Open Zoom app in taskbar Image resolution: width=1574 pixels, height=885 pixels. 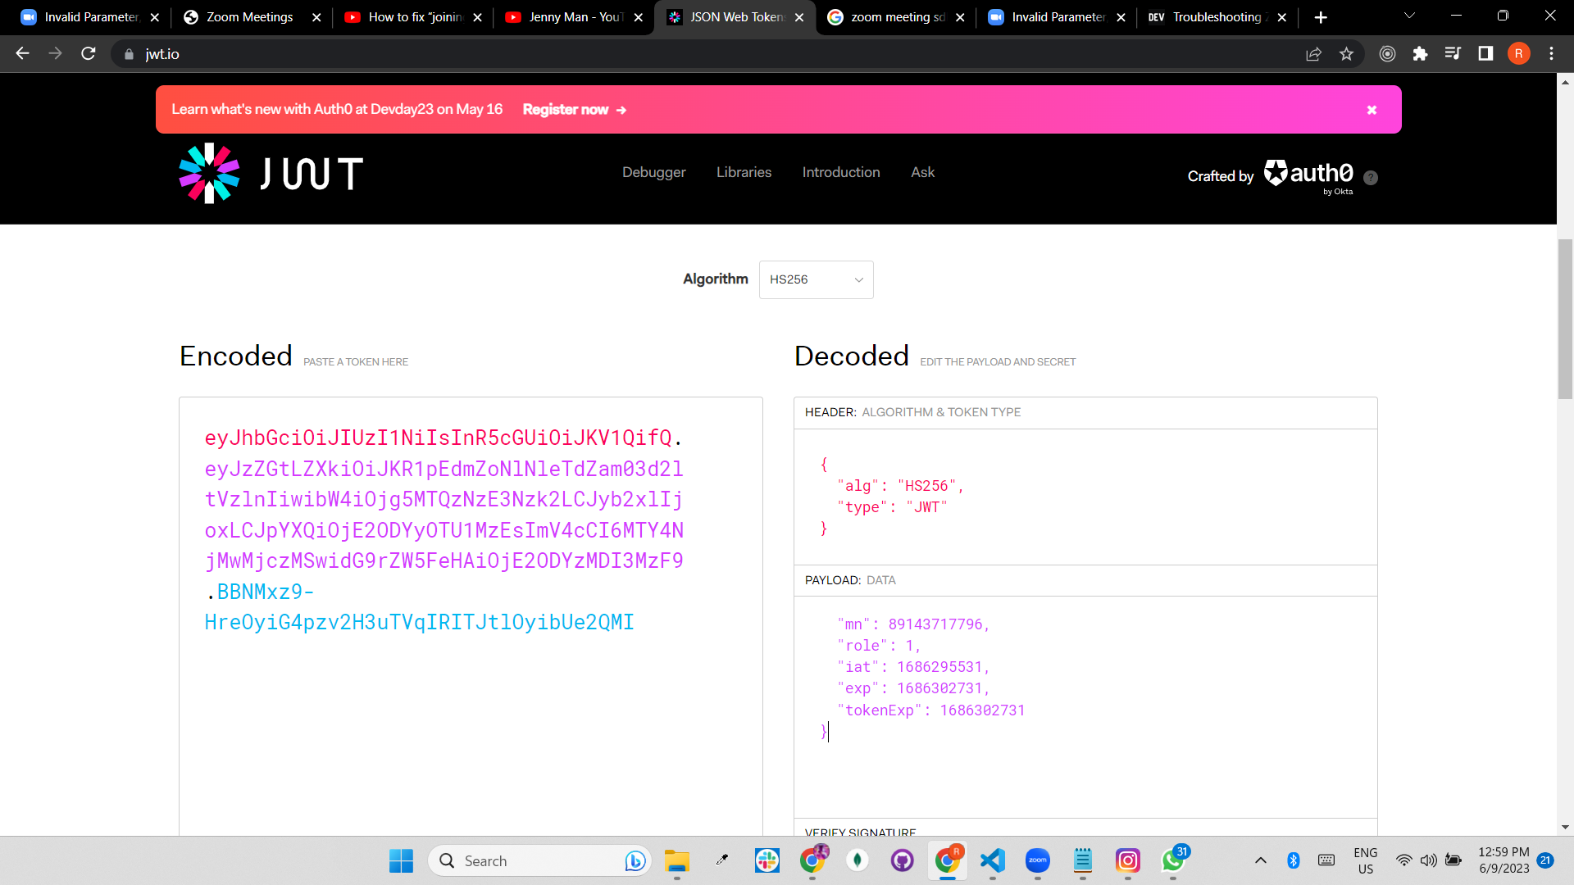1037,860
